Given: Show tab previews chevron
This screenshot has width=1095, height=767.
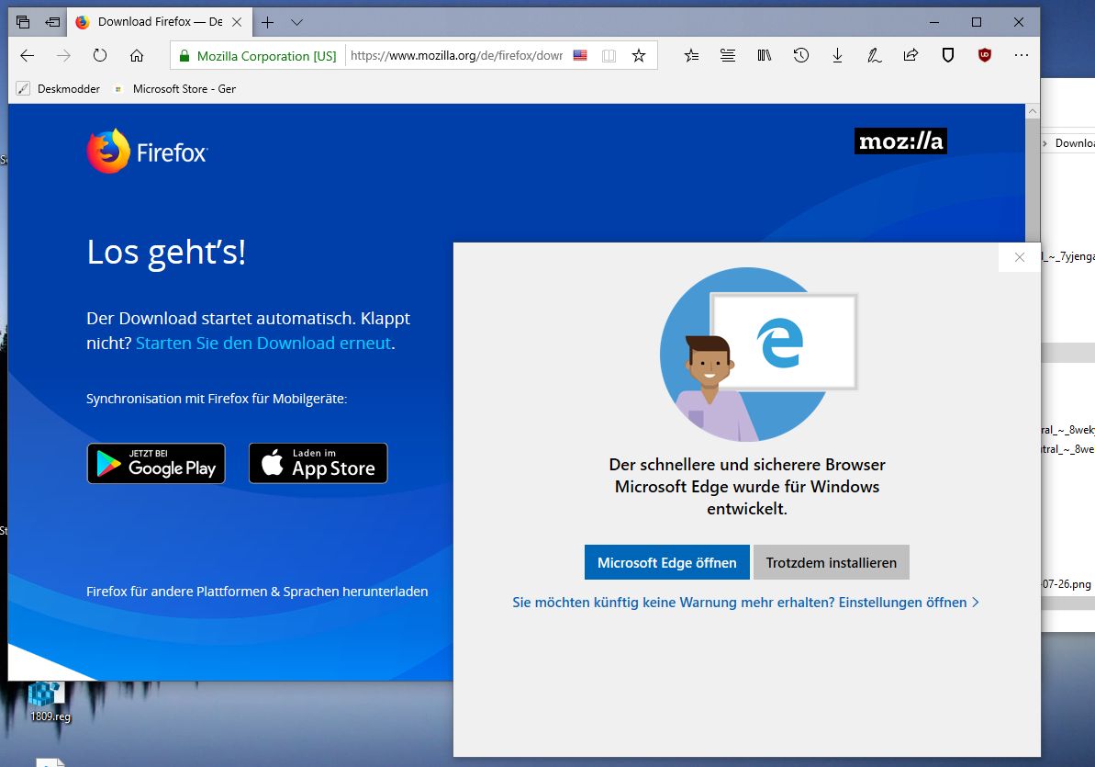Looking at the screenshot, I should [x=296, y=22].
